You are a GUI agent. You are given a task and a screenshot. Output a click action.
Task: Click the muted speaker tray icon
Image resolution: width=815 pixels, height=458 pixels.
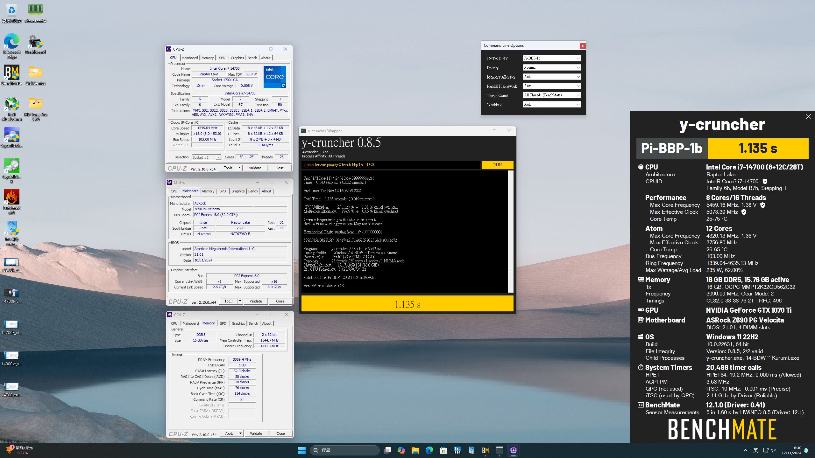pos(774,450)
